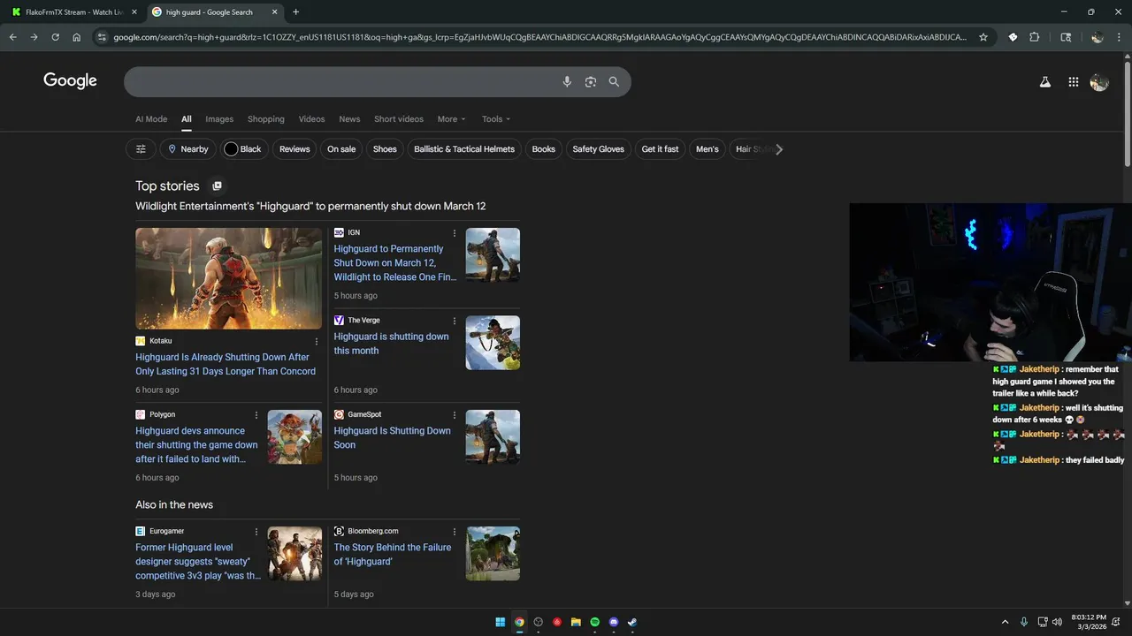This screenshot has height=636, width=1132.
Task: Open volume control in system tray
Action: tap(1057, 622)
